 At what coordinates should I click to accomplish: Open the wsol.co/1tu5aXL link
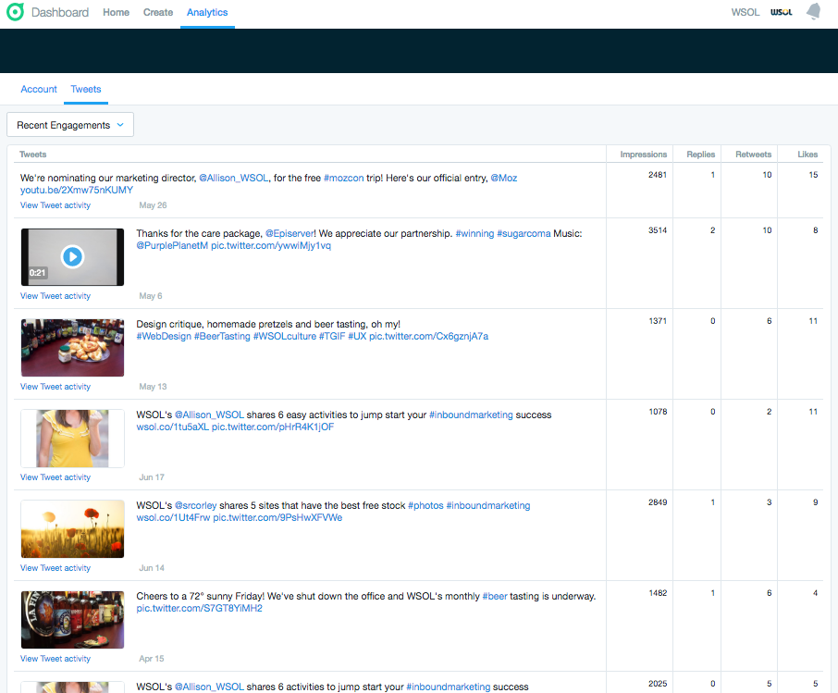pyautogui.click(x=173, y=427)
